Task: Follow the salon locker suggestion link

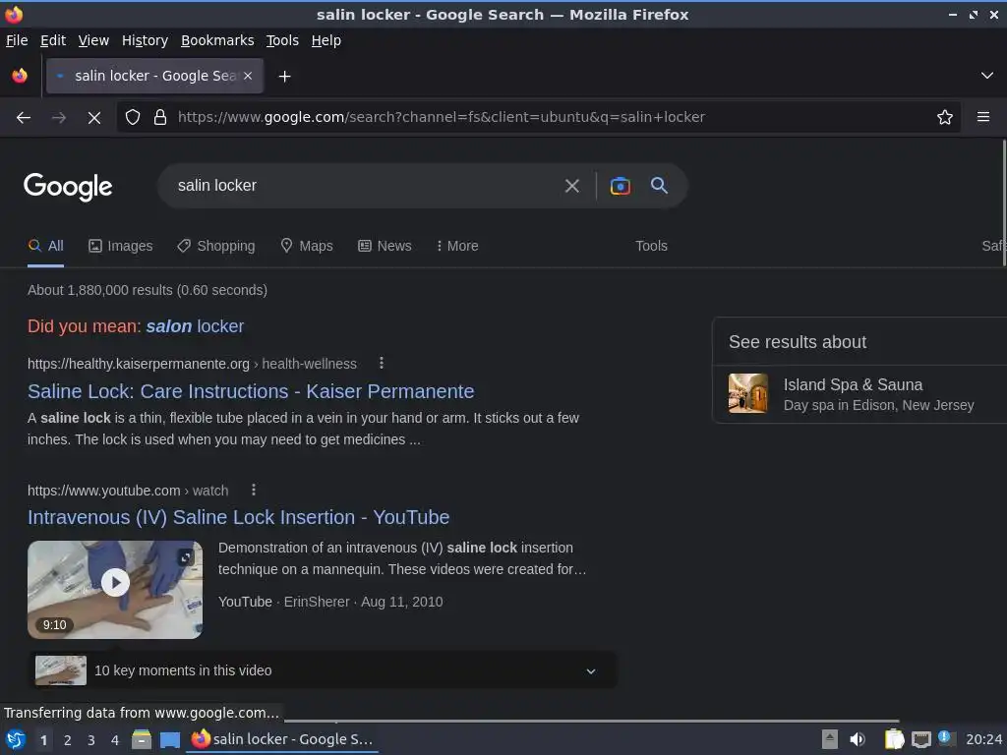Action: 195,326
